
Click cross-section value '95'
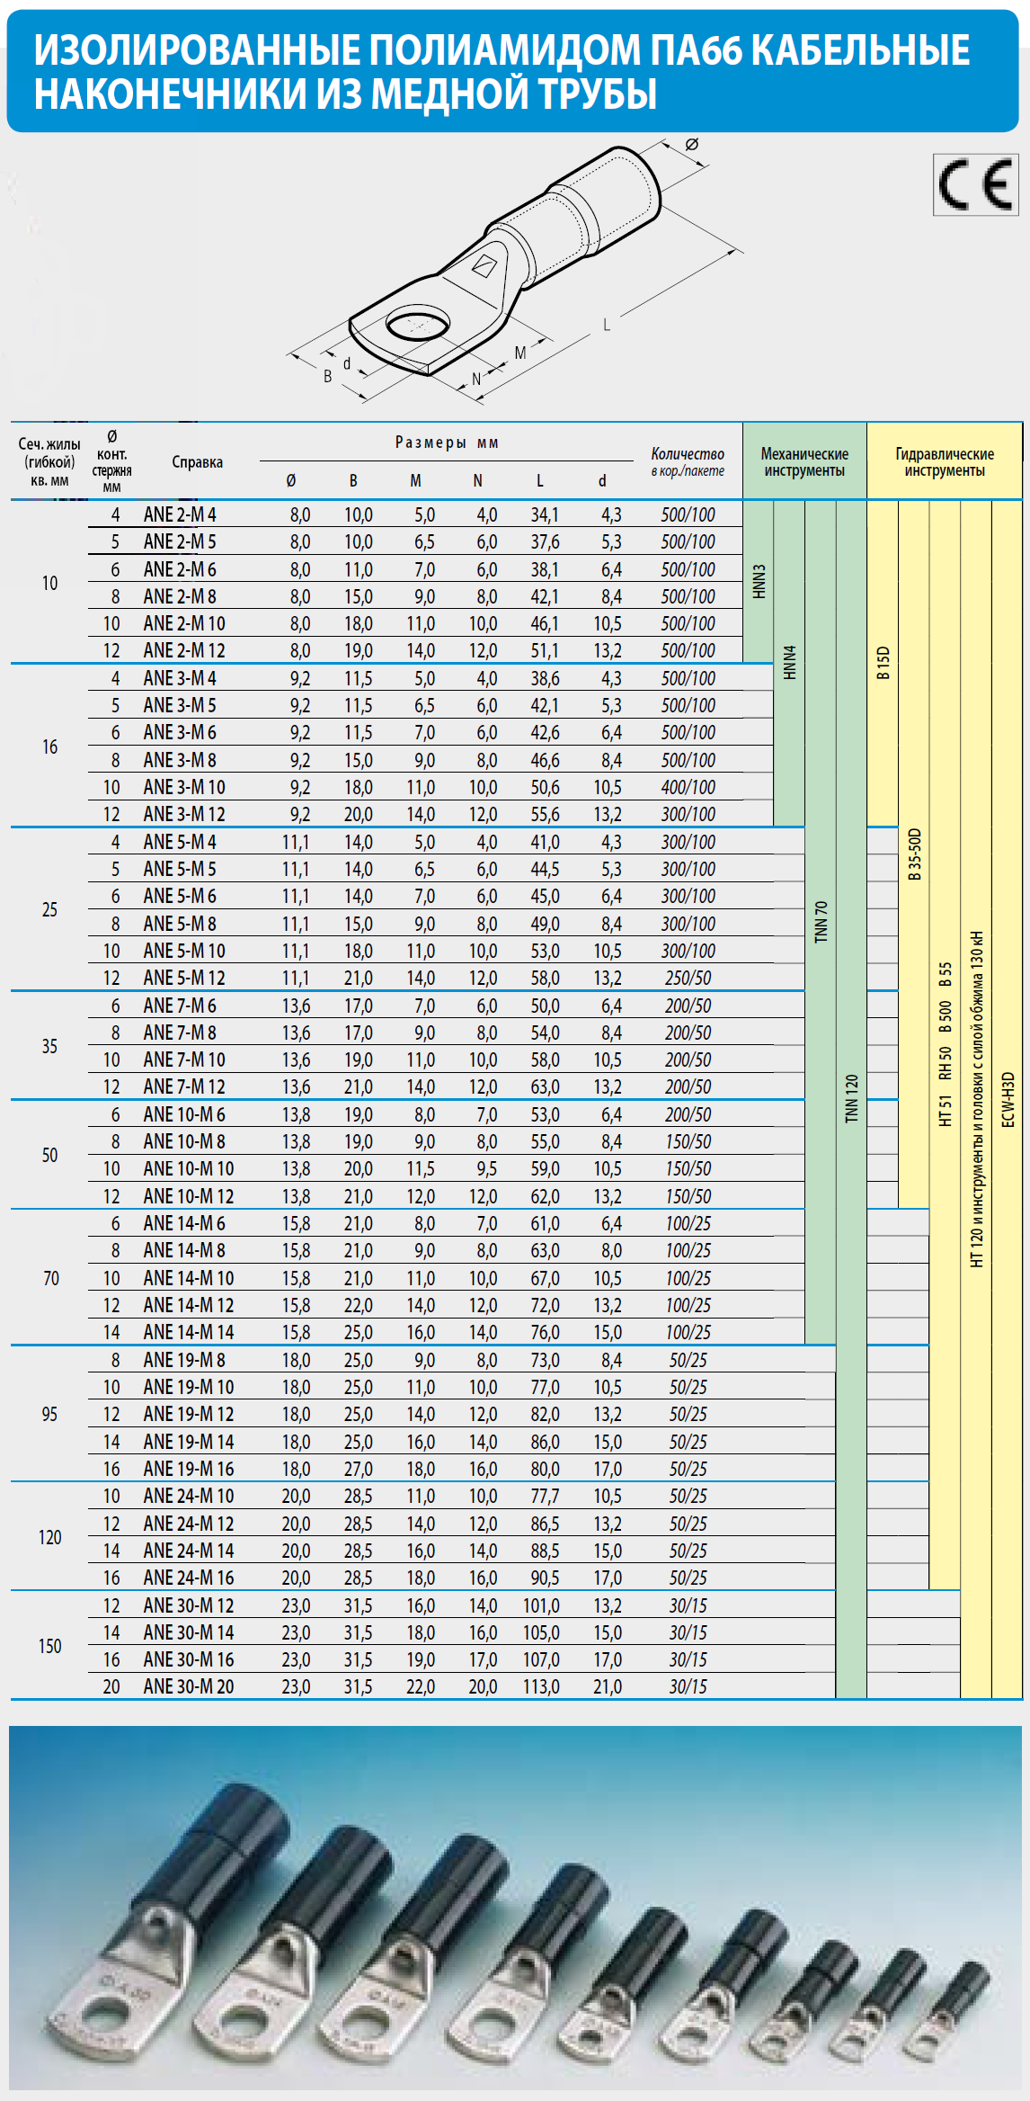pos(49,1414)
